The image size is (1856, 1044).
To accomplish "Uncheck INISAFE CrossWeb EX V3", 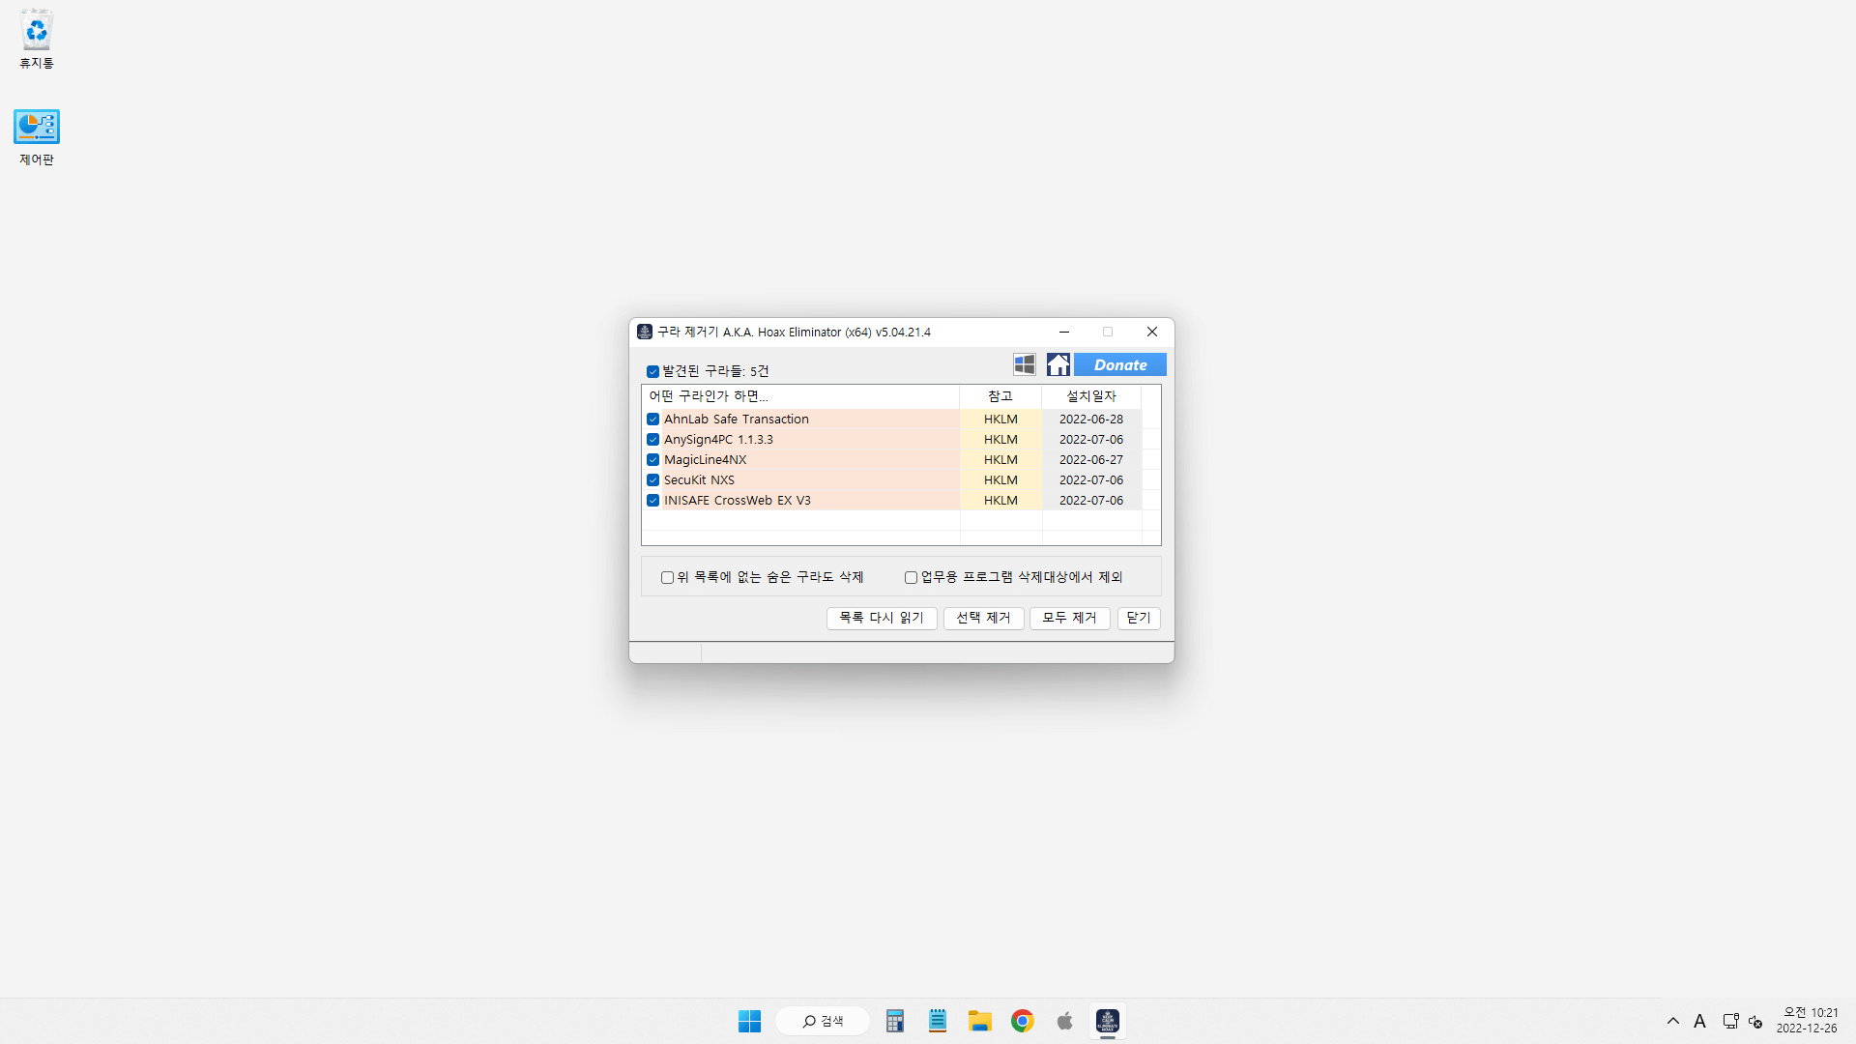I will 653,501.
